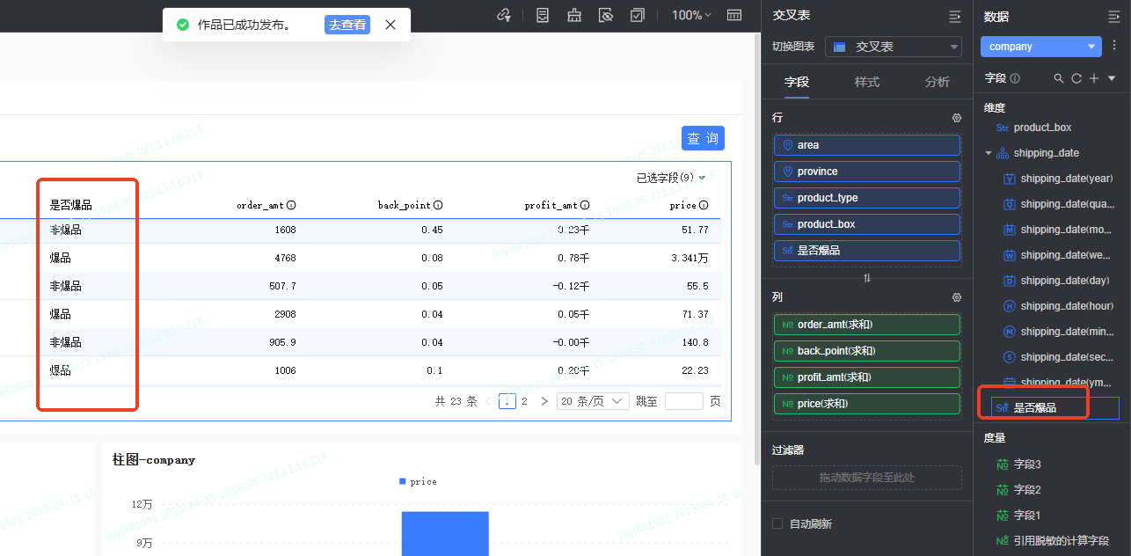Viewport: 1131px width, 556px height.
Task: Click the clean-format brush icon in toolbar
Action: pos(574,15)
